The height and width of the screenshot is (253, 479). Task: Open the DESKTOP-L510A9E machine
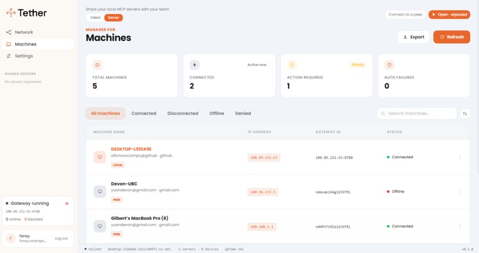point(131,149)
